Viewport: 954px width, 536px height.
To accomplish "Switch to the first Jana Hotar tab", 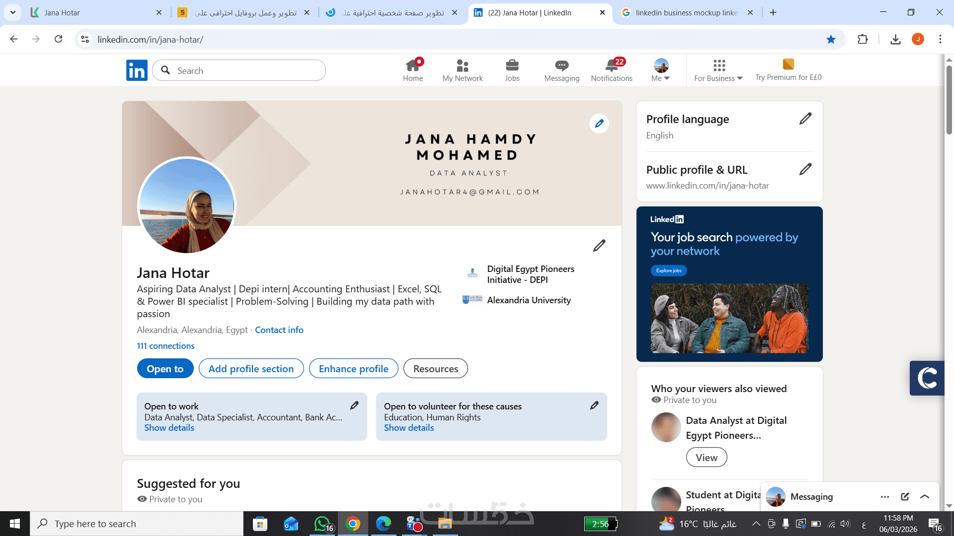I will [x=94, y=12].
